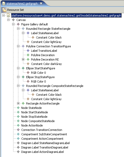Click the Resource Set folder icon
124x157 pixels.
coord(4,10)
